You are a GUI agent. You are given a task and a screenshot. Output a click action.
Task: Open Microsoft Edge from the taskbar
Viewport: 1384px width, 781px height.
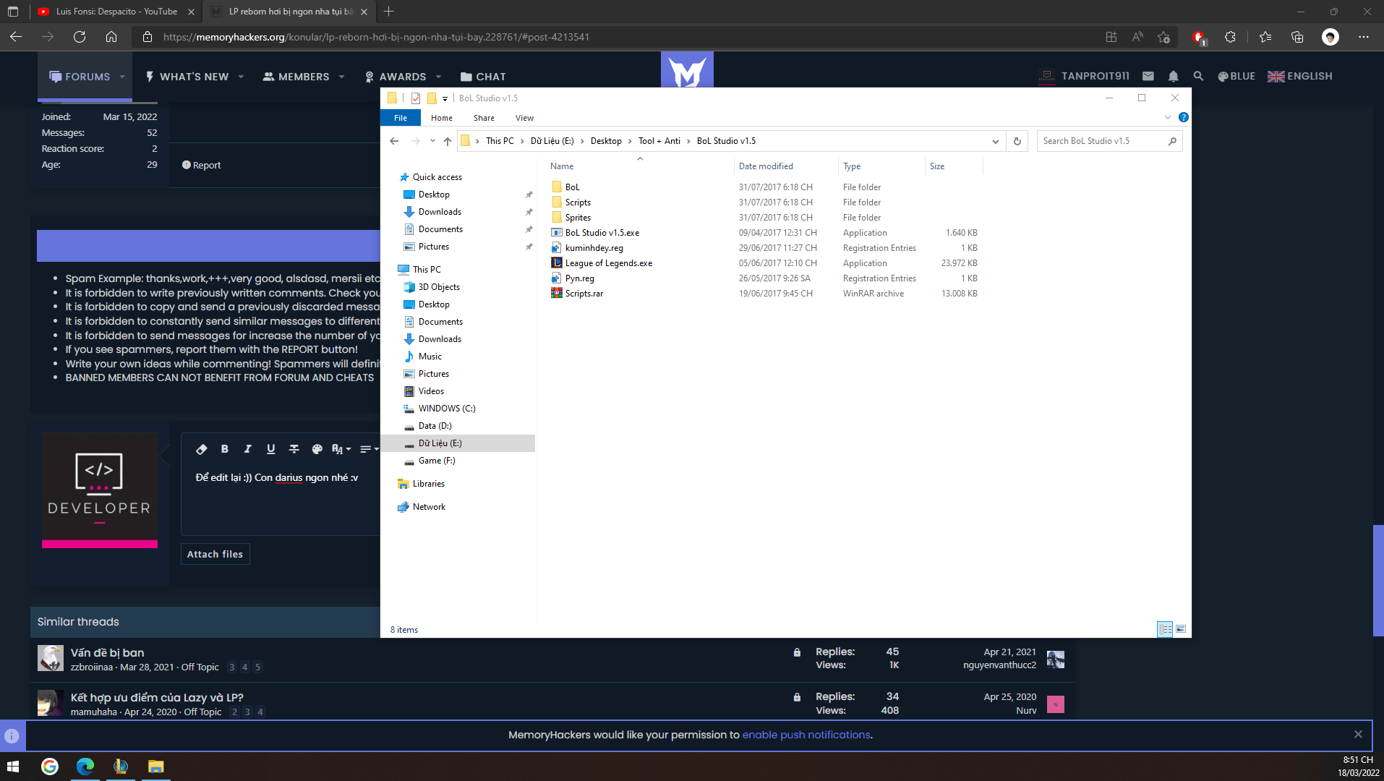pyautogui.click(x=85, y=767)
